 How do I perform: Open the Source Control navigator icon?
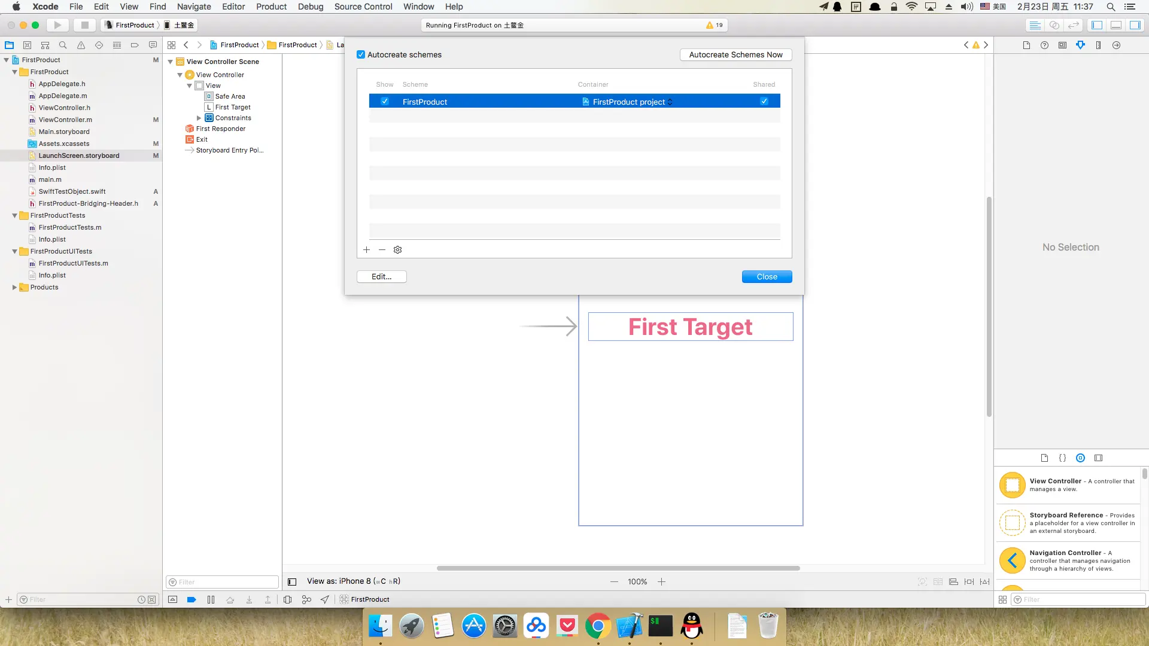tap(27, 45)
